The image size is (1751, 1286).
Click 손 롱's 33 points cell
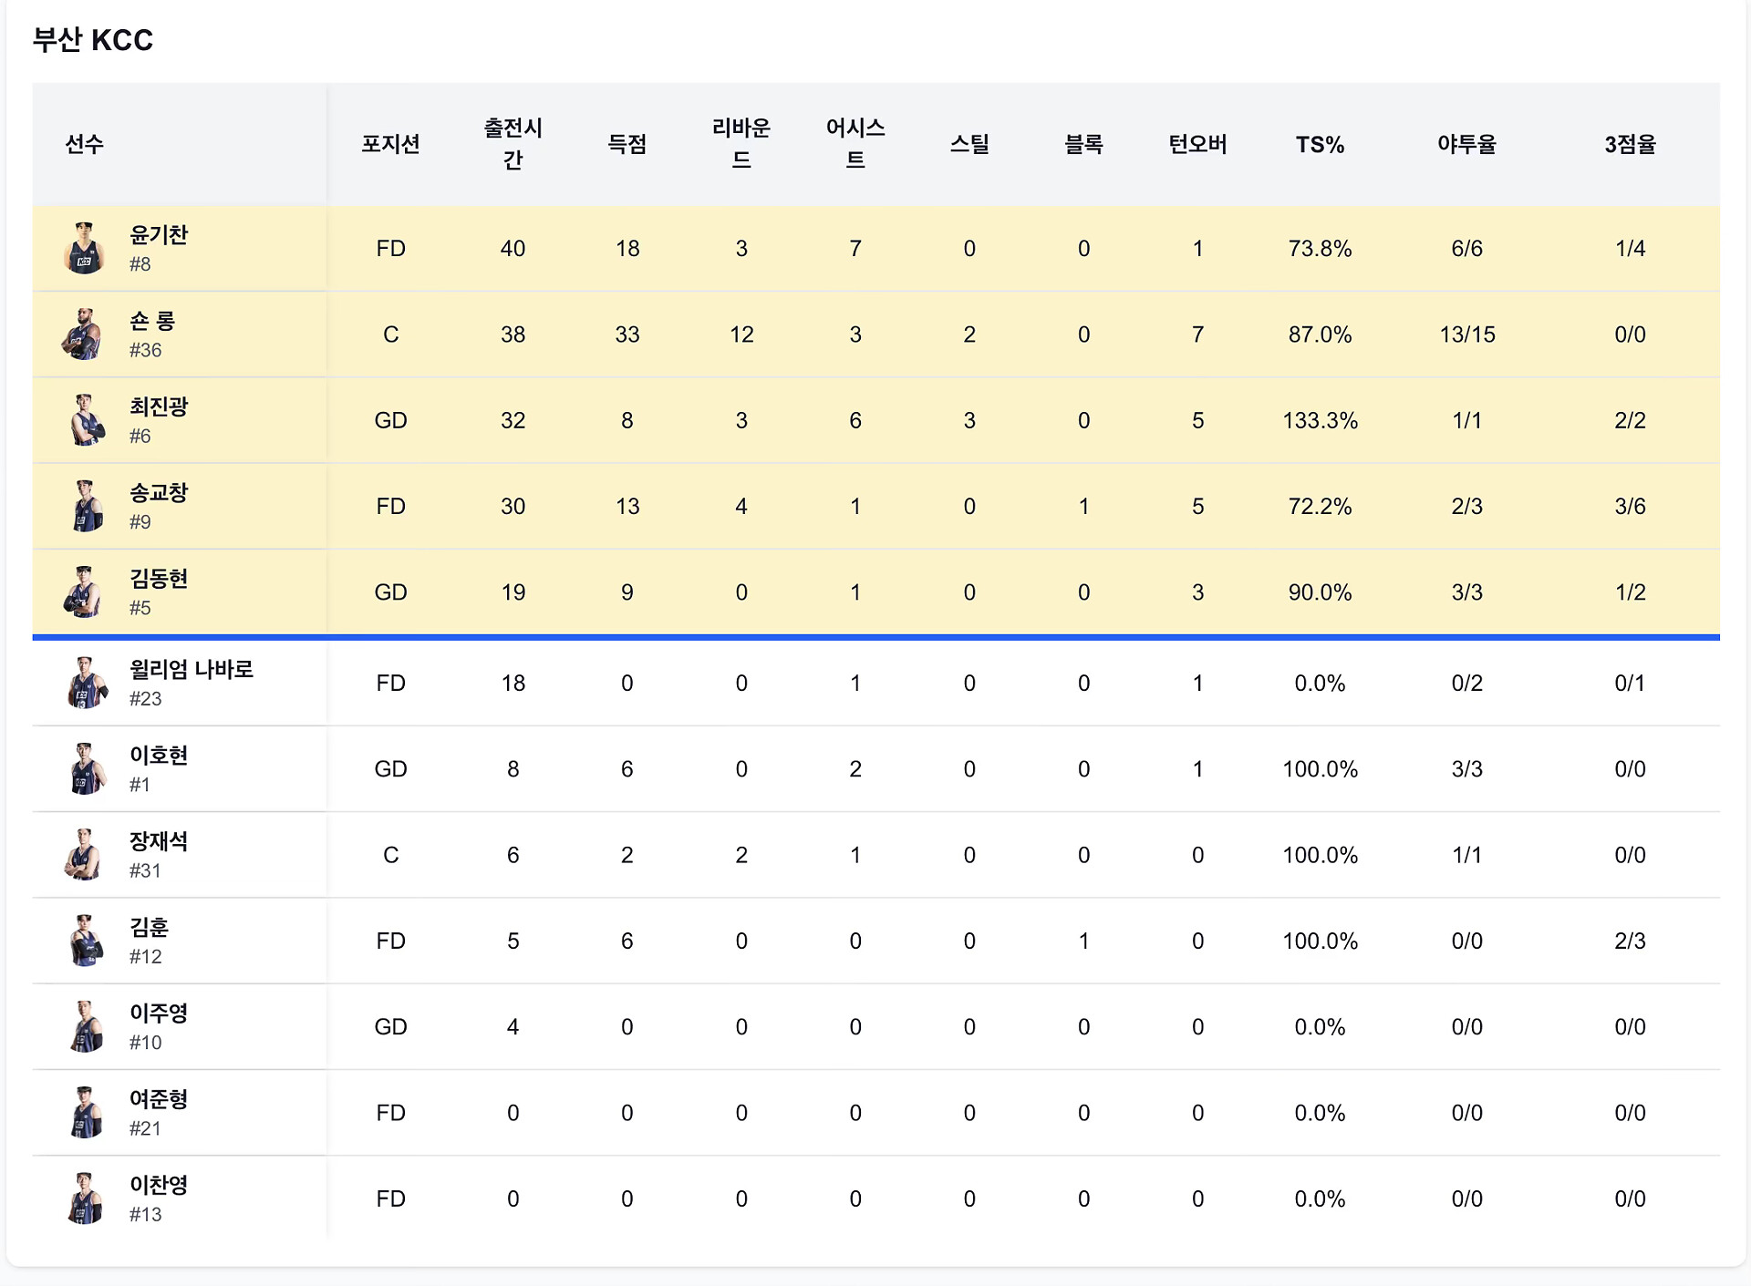pos(627,334)
